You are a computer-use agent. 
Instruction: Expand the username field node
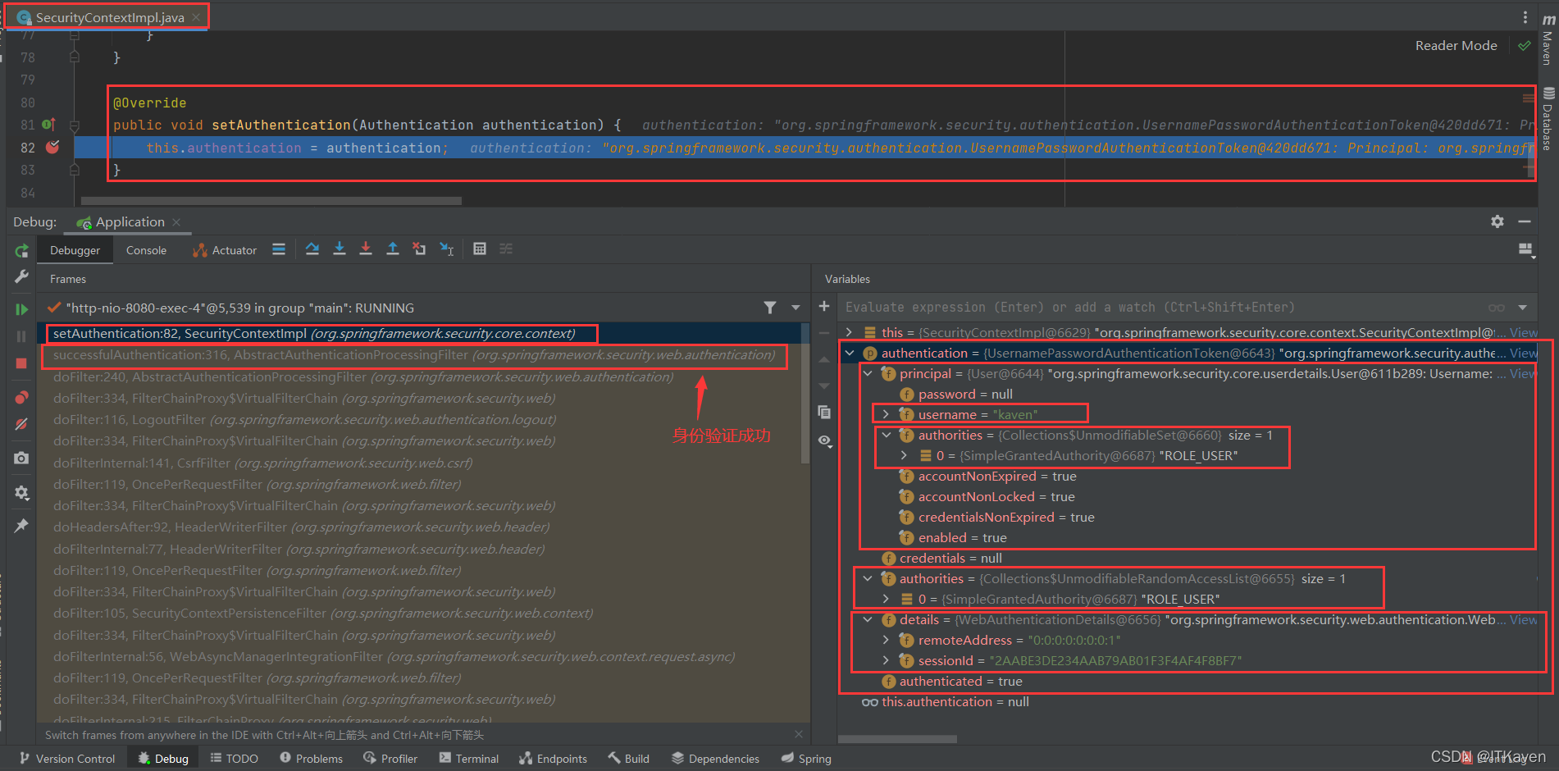tap(886, 414)
